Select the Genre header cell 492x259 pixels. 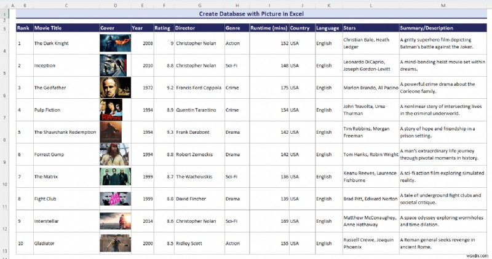coord(237,28)
